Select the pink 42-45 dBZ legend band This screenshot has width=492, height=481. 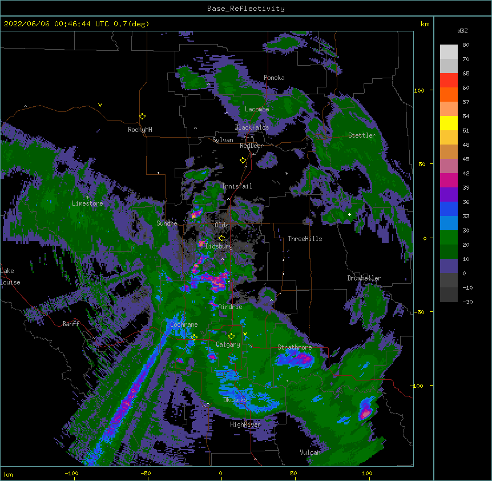pos(449,166)
